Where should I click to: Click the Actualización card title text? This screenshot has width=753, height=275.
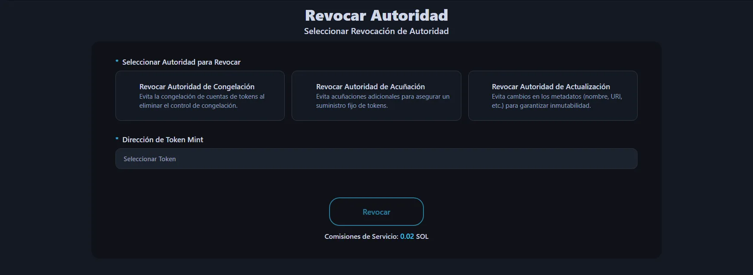click(x=551, y=87)
